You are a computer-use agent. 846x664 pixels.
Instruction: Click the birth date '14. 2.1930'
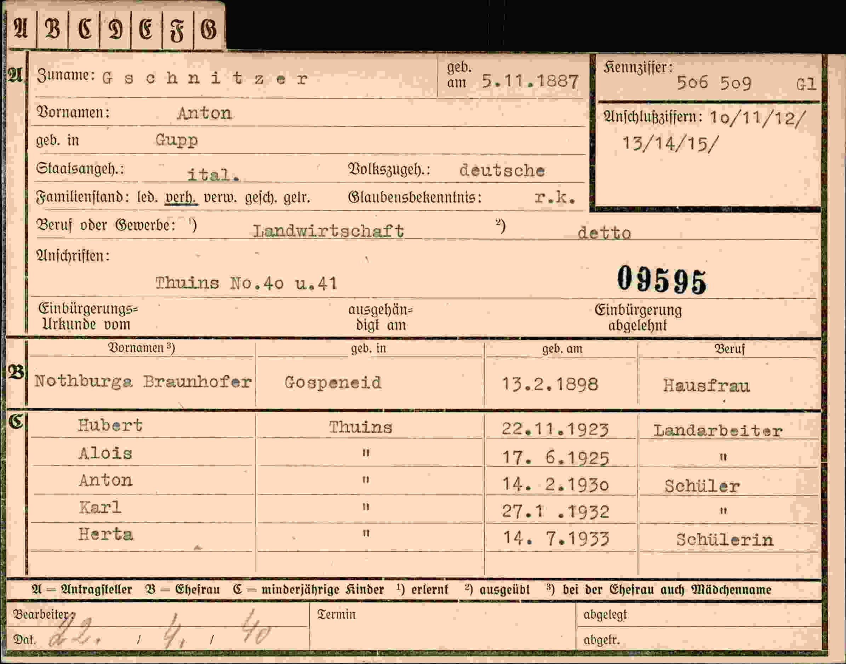pyautogui.click(x=556, y=485)
